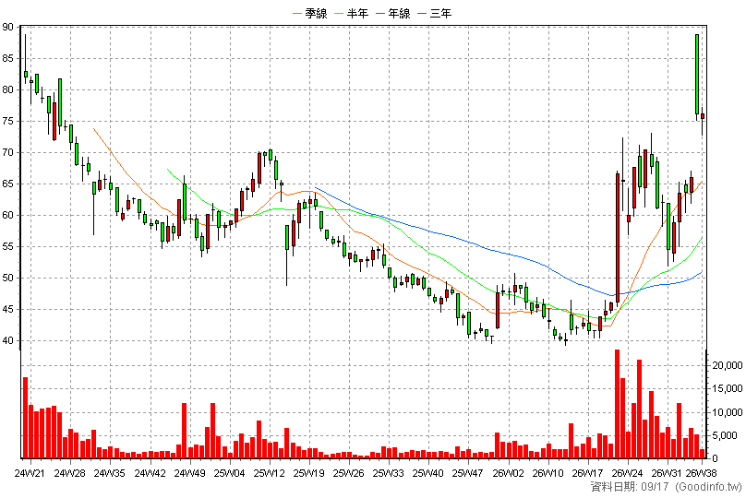Click the volume axis value 10,000
The image size is (746, 498).
tap(727, 412)
